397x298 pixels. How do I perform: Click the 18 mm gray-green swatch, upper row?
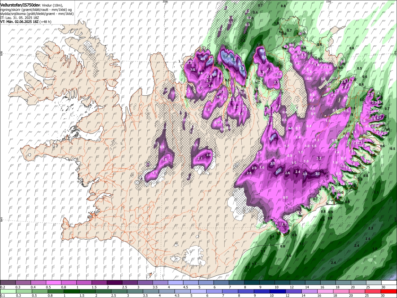click(344, 283)
